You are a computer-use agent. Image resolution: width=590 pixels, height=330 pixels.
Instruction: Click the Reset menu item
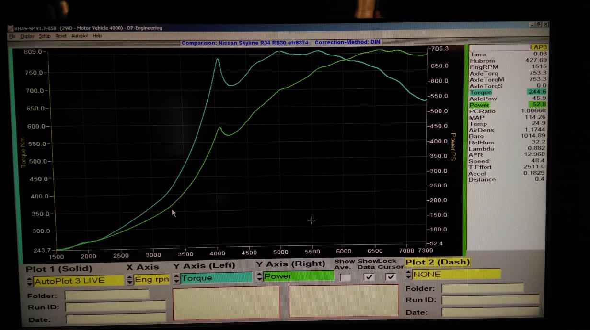pyautogui.click(x=61, y=36)
